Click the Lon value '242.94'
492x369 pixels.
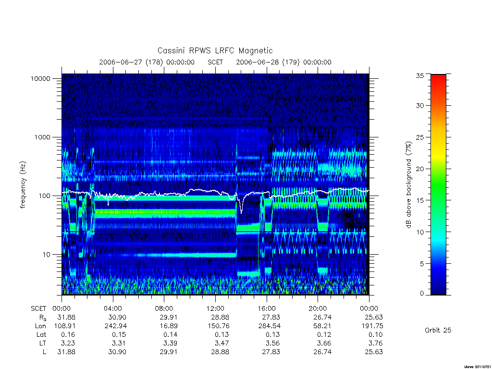116,326
